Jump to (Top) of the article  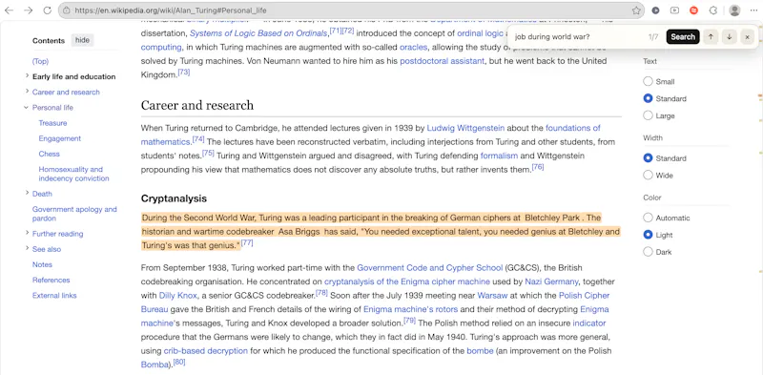[40, 61]
